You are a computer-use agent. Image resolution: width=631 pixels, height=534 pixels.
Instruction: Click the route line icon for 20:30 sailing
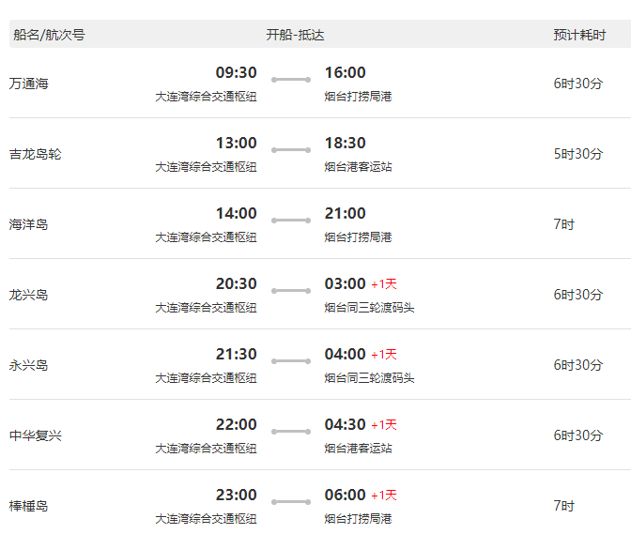291,291
